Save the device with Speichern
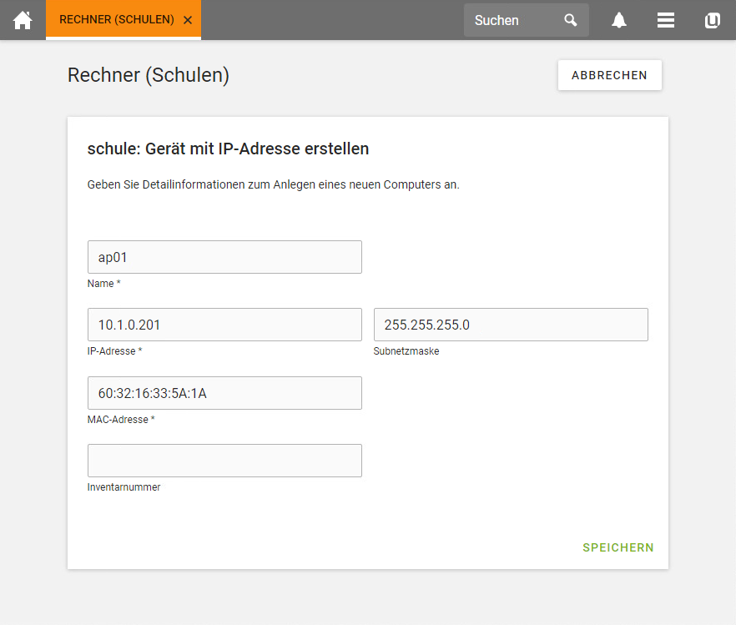 [618, 547]
